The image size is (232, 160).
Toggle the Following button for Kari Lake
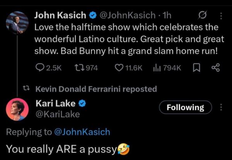(185, 107)
